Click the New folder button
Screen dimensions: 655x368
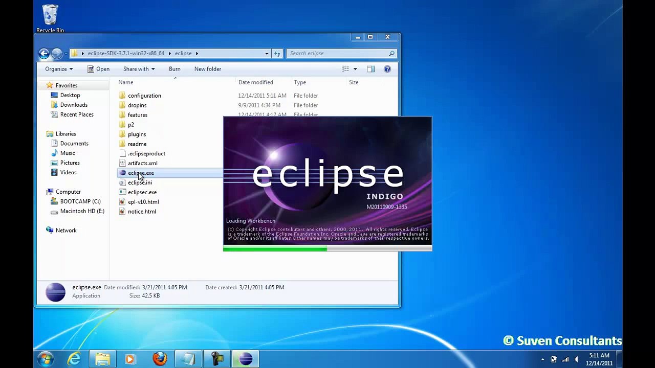click(x=208, y=69)
